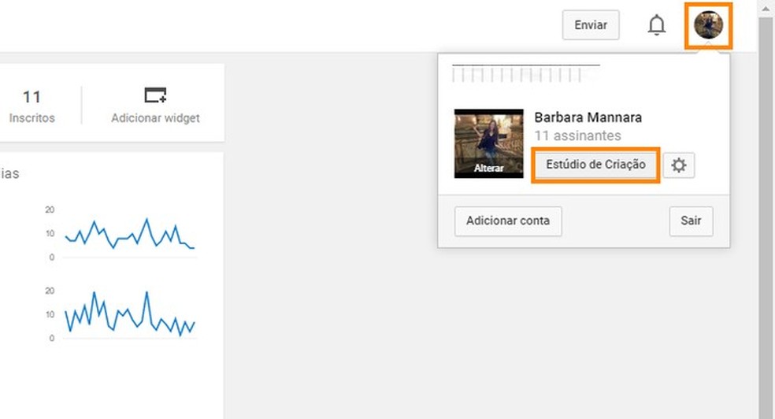Click the 11 Inscritos counter
Viewport: 775px width, 419px height.
click(x=32, y=106)
